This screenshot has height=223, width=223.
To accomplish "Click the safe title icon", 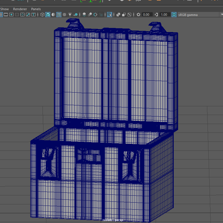I will pos(34,15).
